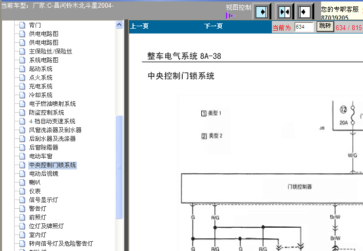
Task: Select 前照灯 entry
Action: pyautogui.click(x=38, y=218)
